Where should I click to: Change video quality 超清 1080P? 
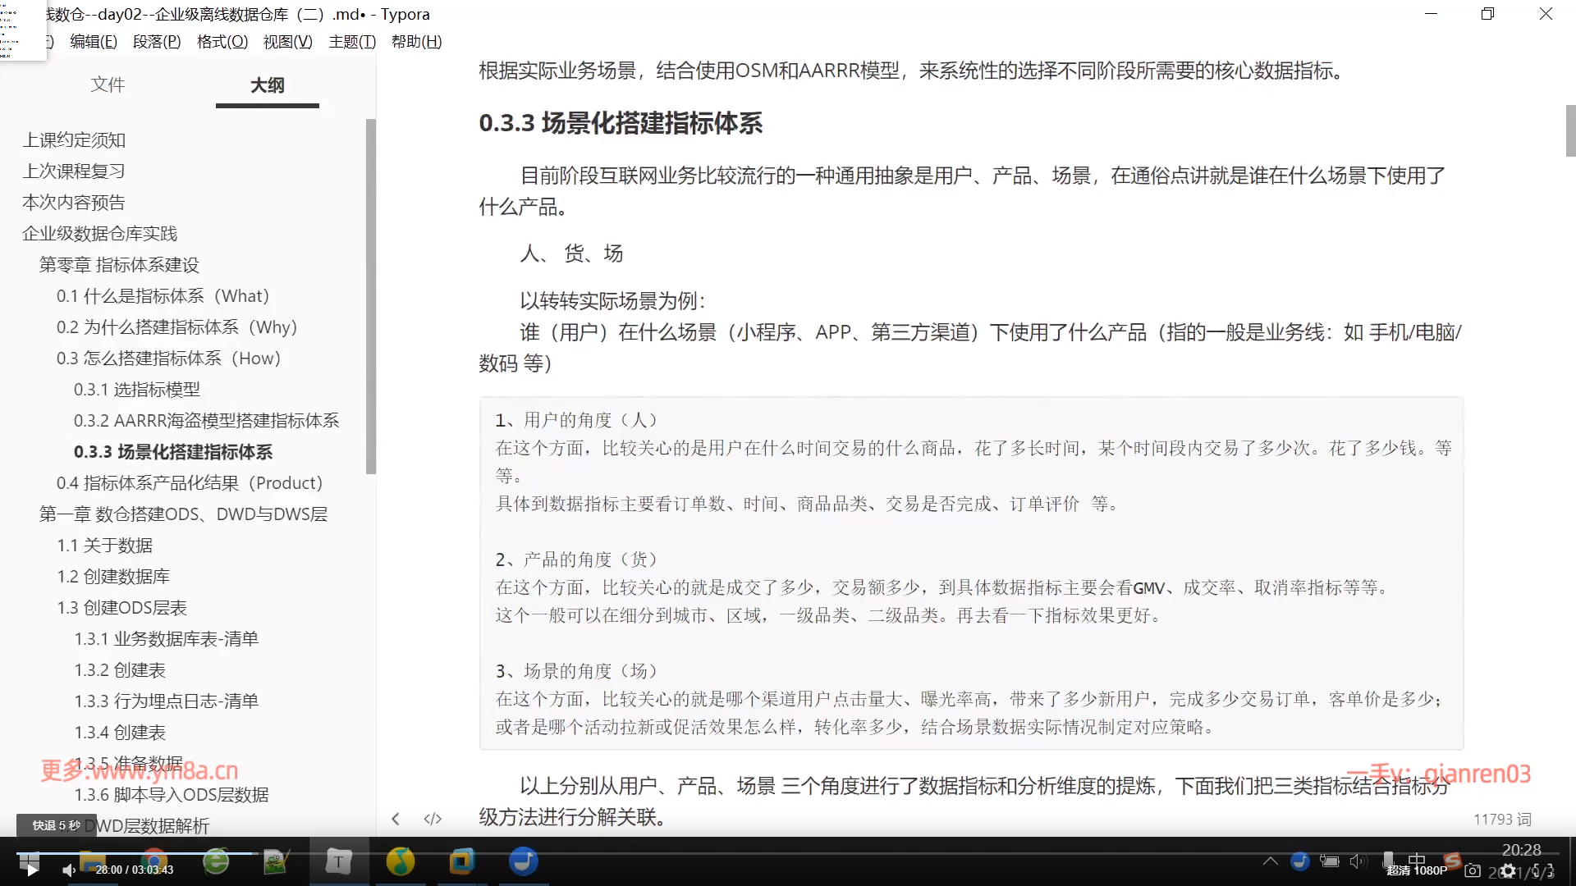coord(1417,870)
